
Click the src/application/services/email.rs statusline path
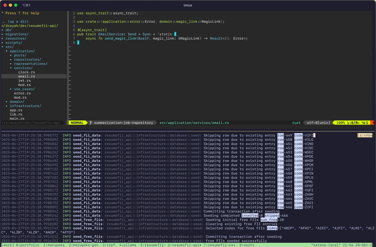pyautogui.click(x=194, y=123)
